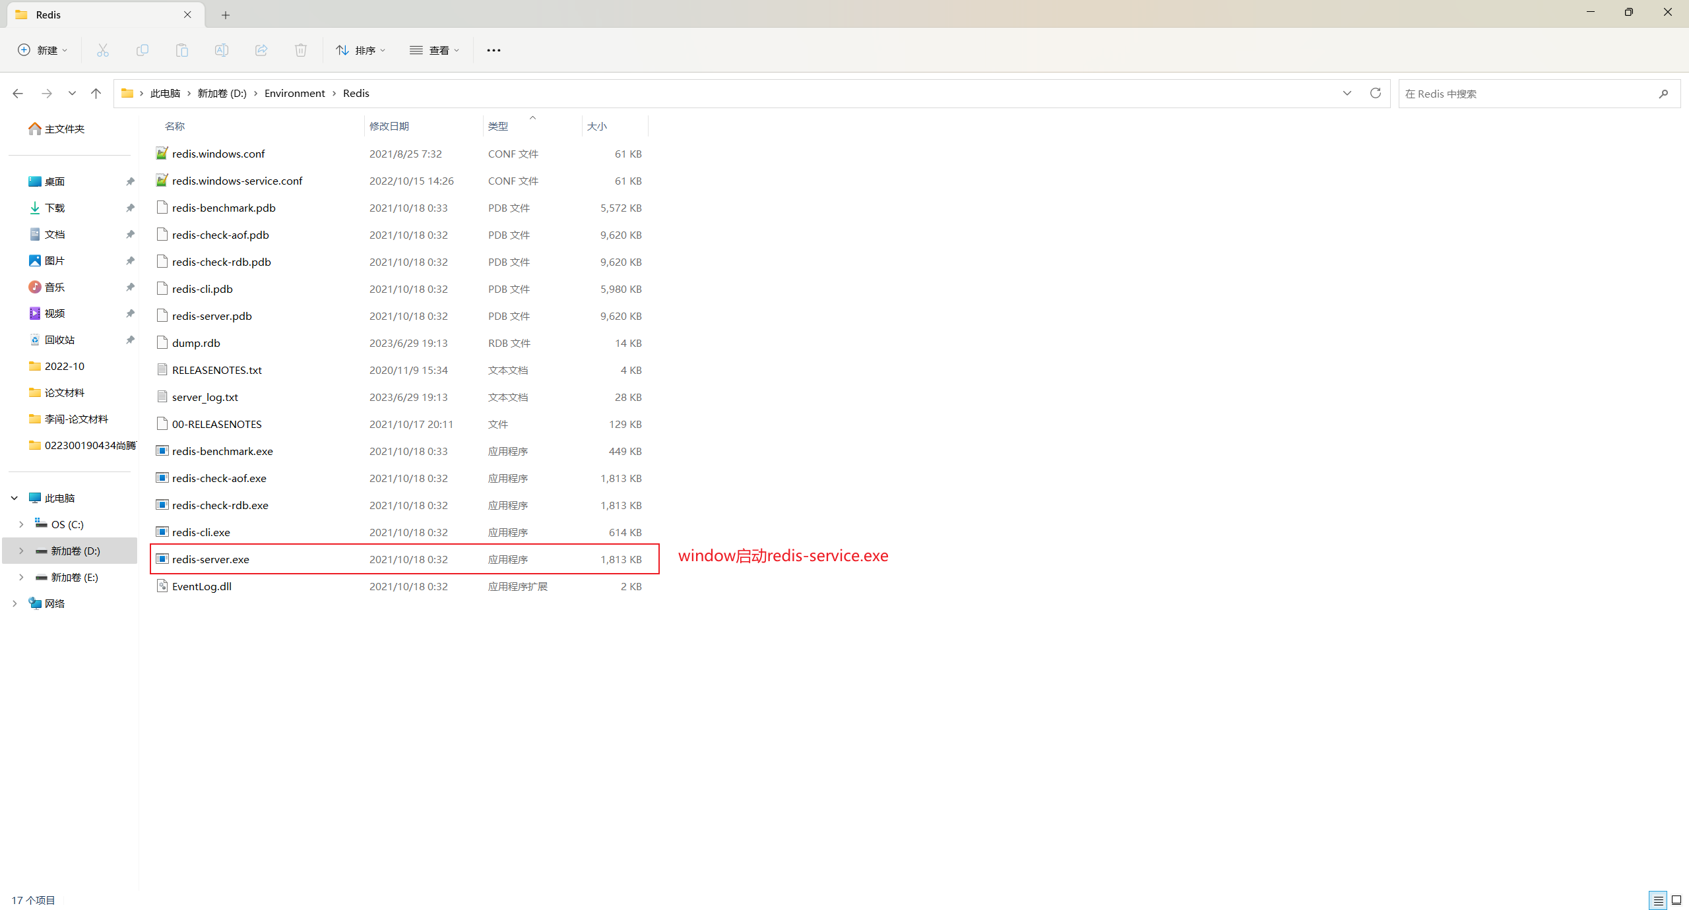
Task: Click the Delete trash icon
Action: (x=301, y=50)
